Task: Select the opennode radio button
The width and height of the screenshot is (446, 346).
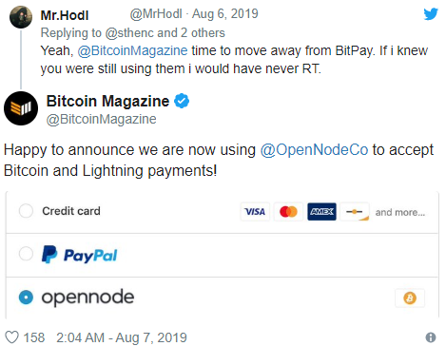Action: click(26, 298)
